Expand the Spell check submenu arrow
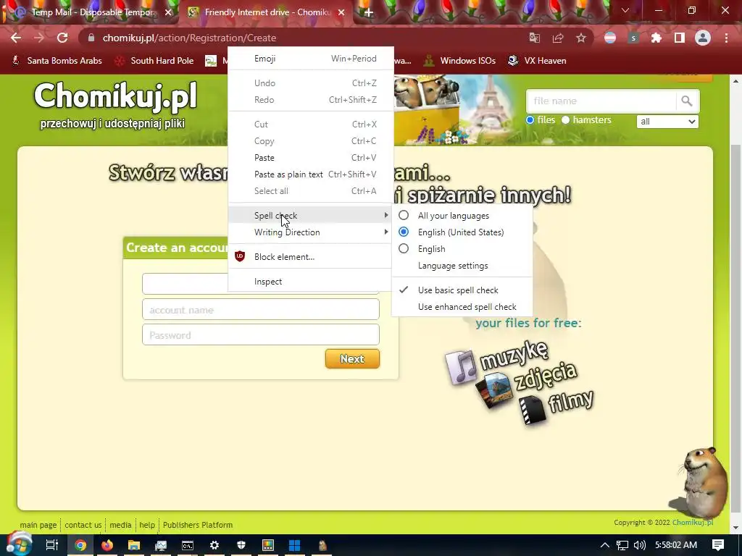The height and width of the screenshot is (556, 742). 386,216
